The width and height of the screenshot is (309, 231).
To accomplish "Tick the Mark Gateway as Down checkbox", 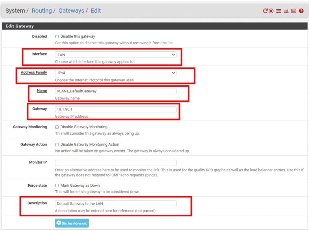I will [x=57, y=186].
